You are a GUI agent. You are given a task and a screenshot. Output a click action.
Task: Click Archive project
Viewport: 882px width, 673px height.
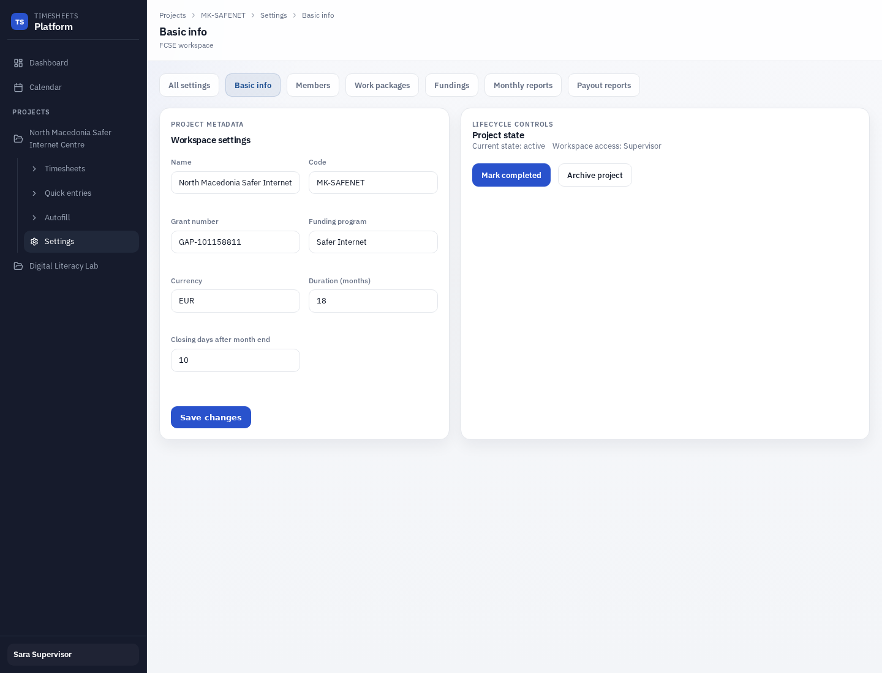[595, 175]
